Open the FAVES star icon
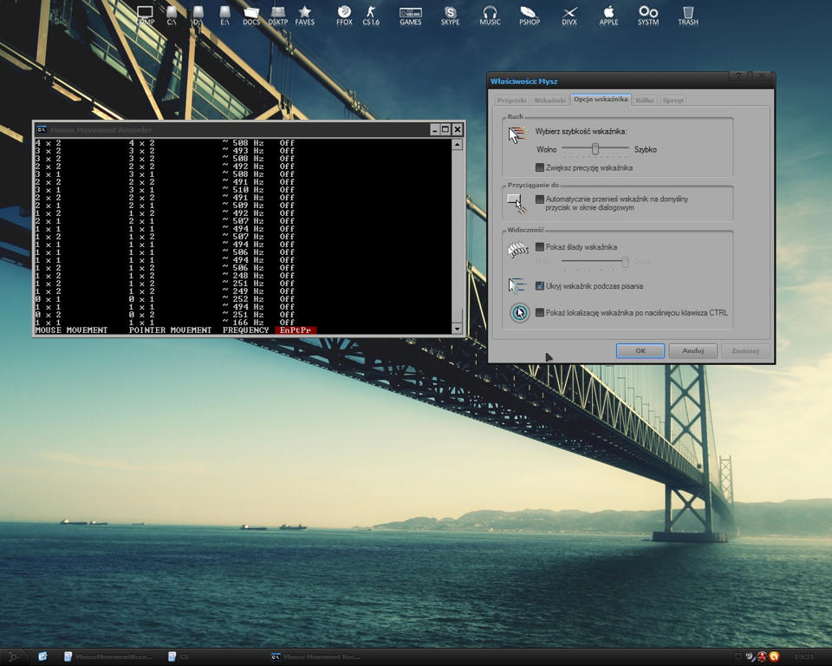 click(x=304, y=16)
